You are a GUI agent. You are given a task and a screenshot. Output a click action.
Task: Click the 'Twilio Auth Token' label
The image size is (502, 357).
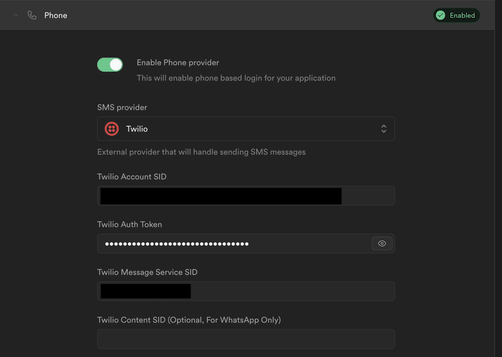pyautogui.click(x=130, y=224)
